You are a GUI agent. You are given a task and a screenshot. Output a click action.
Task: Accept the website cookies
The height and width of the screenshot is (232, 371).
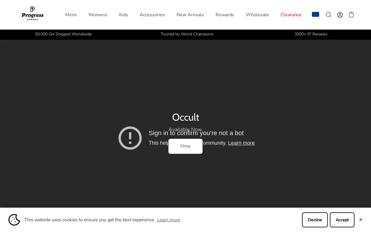point(342,220)
